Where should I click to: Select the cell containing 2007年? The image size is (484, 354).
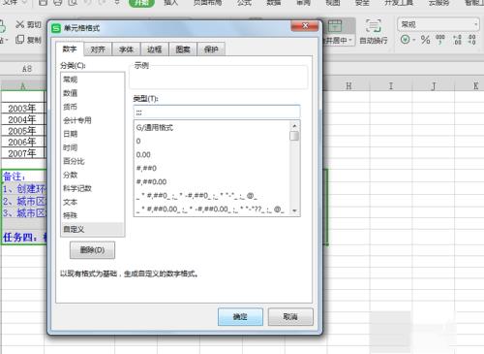(x=22, y=153)
